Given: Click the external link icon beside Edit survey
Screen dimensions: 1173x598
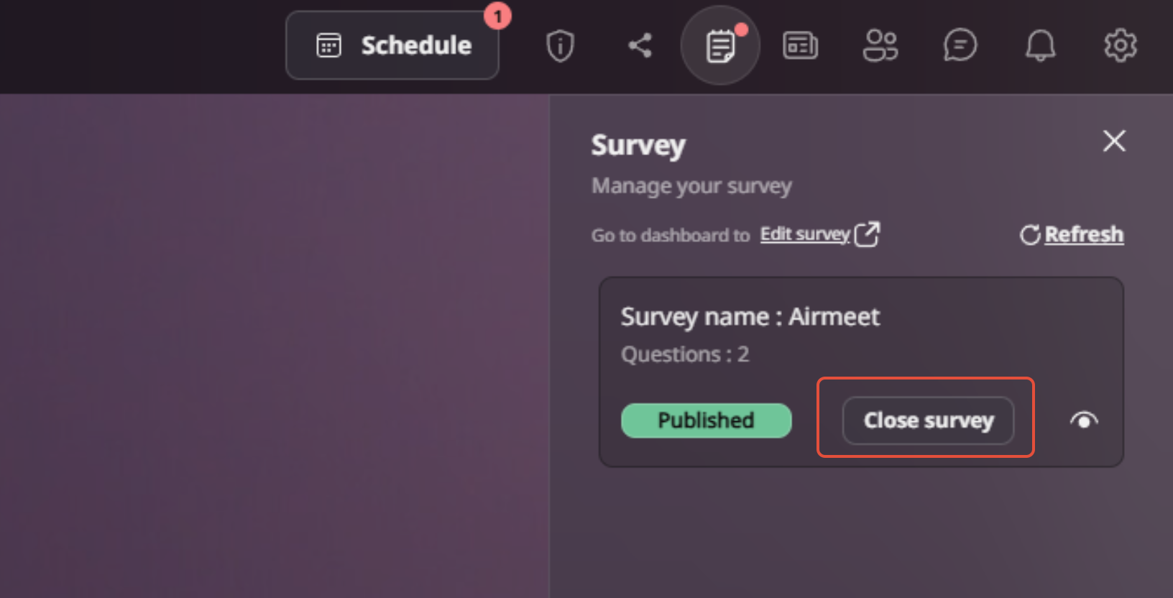Looking at the screenshot, I should tap(868, 234).
